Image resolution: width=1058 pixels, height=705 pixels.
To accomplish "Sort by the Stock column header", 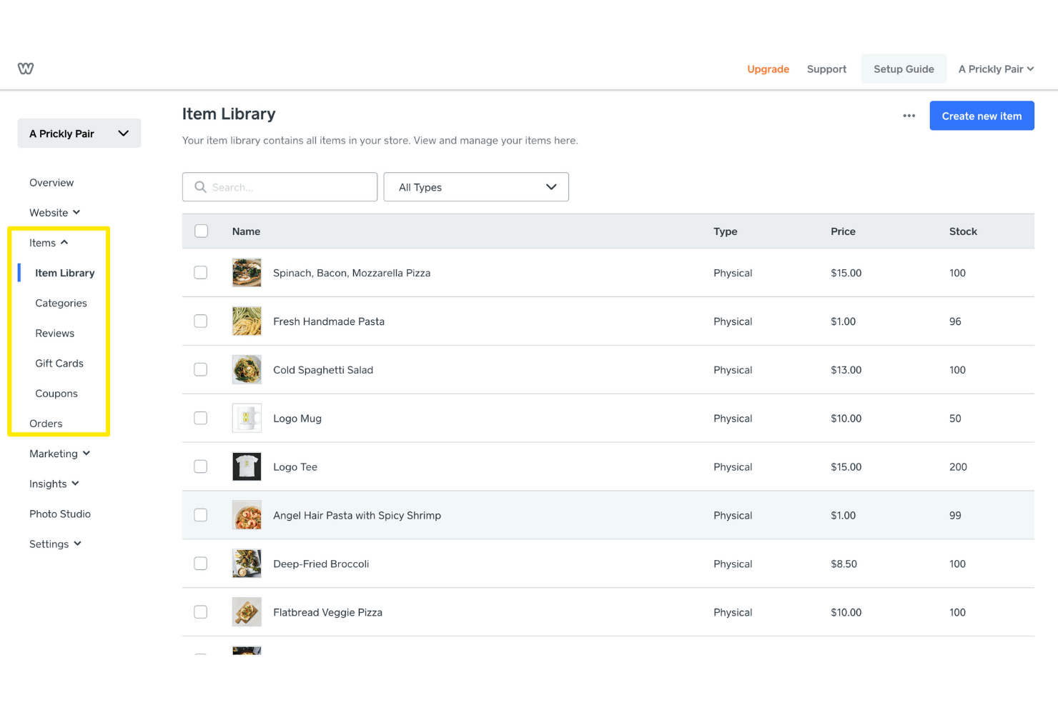I will [x=963, y=231].
